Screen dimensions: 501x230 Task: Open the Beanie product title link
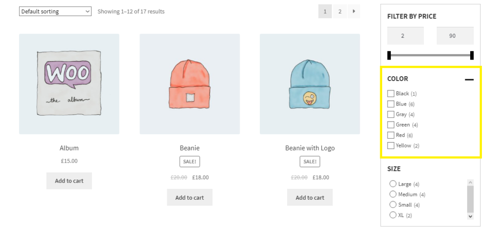coord(189,148)
